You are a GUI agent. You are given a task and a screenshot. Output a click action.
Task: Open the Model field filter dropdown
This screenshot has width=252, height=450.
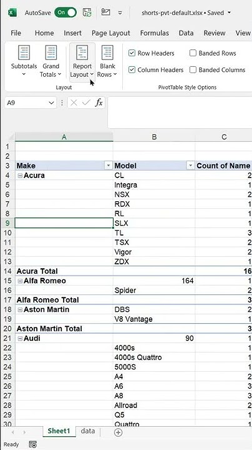point(190,166)
